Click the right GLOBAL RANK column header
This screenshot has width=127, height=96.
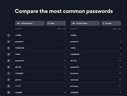tap(117, 29)
